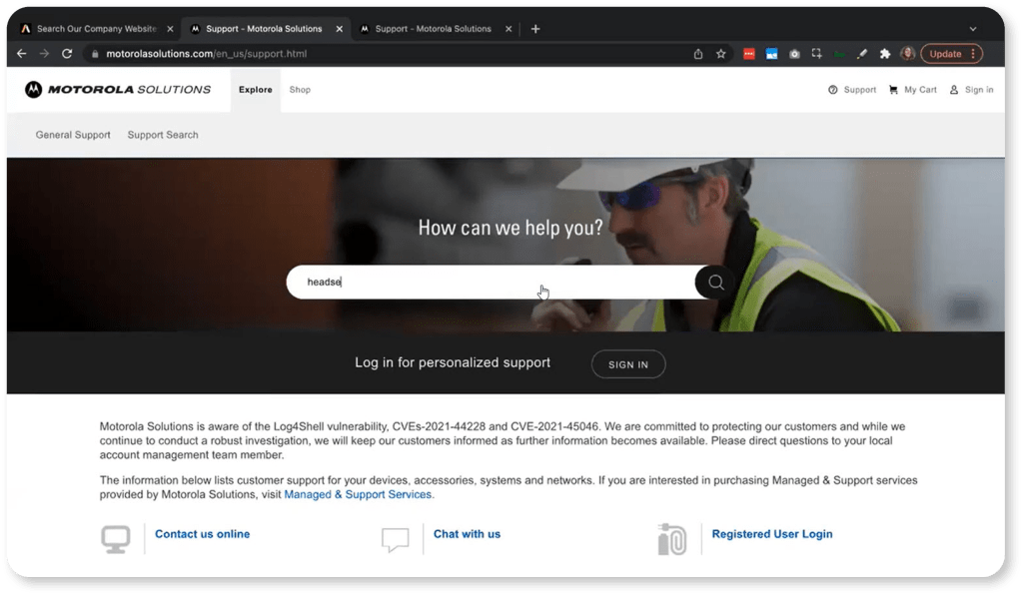Image resolution: width=1023 pixels, height=595 pixels.
Task: Click the Chat with us speech bubble icon
Action: (x=396, y=538)
